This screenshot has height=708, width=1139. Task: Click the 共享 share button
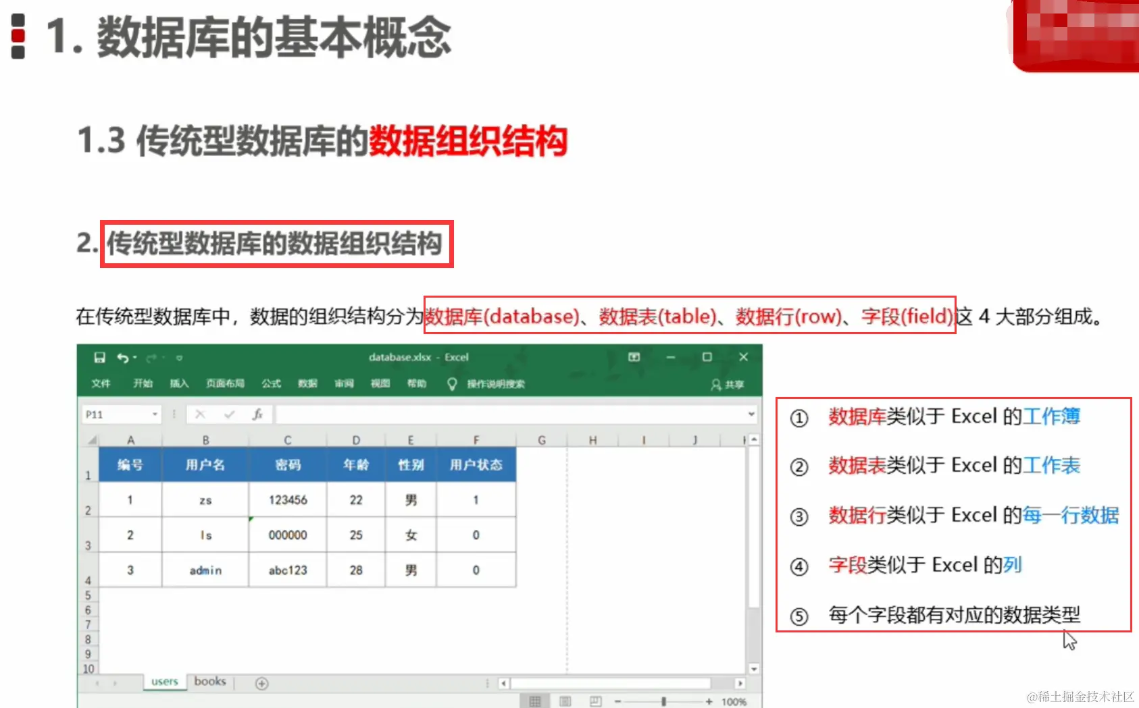click(727, 385)
